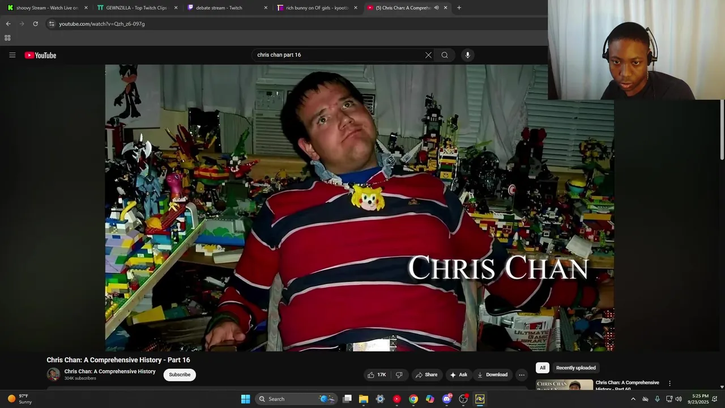Viewport: 725px width, 408px height.
Task: Open the YouTube guide hamburger menu
Action: point(12,55)
